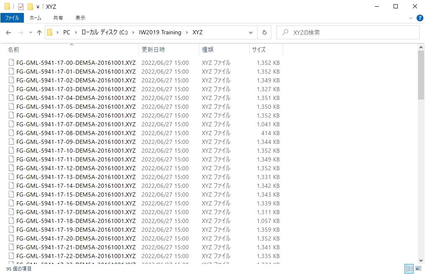The height and width of the screenshot is (274, 425).
Task: Select file FG-GML-5941-17-16-DEM5A-20161001.XYZ
Action: tap(76, 203)
